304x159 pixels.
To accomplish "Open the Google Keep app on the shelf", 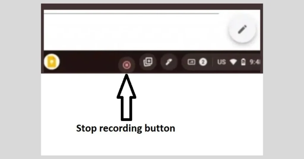I will click(x=52, y=62).
